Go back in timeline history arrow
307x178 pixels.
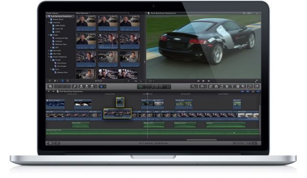(x=48, y=91)
